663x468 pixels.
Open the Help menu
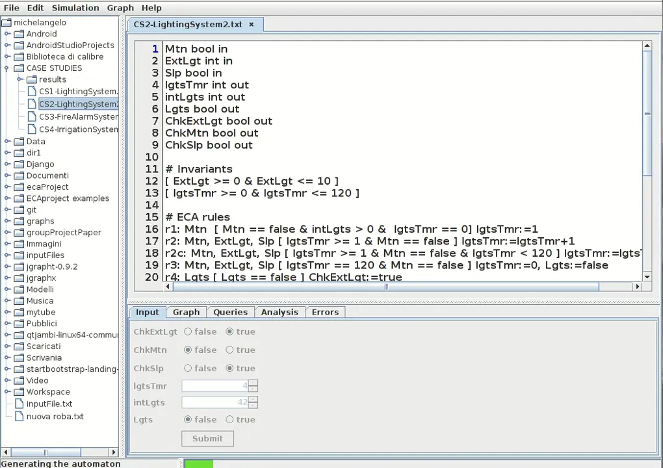[x=151, y=8]
